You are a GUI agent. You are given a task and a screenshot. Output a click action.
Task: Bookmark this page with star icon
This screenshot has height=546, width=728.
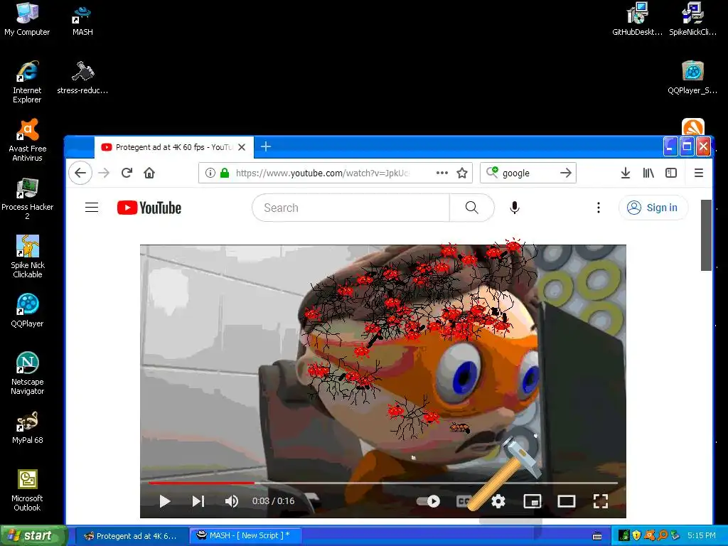(x=462, y=173)
